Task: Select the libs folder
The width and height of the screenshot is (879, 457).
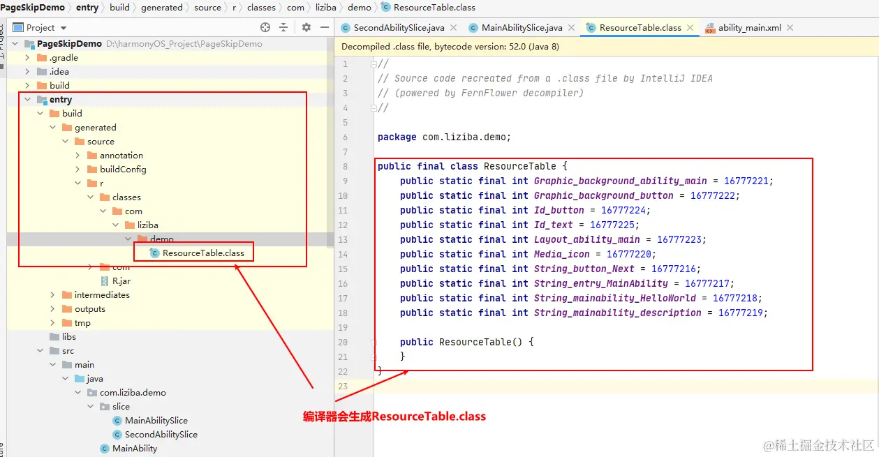Action: [x=68, y=337]
